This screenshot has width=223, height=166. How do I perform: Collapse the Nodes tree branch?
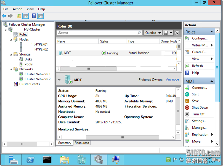11,40
